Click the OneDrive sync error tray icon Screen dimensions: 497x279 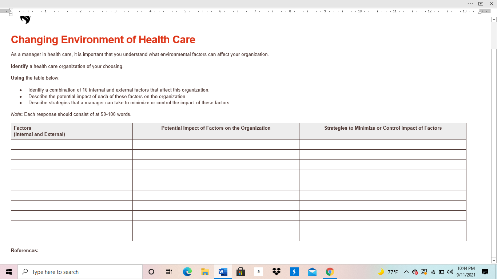(415, 272)
